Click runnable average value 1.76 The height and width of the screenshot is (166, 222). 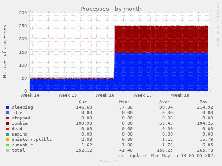coord(168,145)
